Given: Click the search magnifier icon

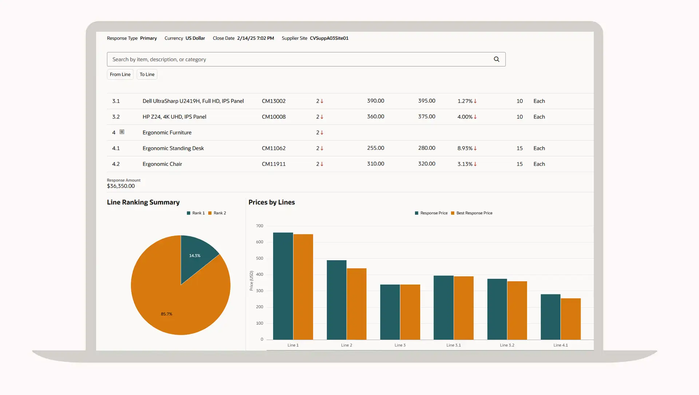Looking at the screenshot, I should pyautogui.click(x=496, y=59).
